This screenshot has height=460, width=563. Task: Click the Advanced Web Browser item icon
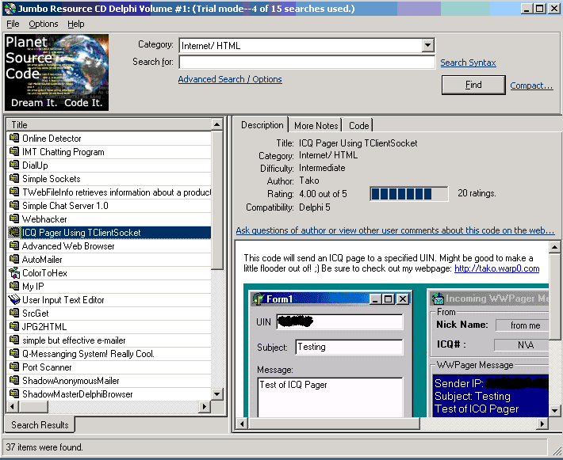14,245
